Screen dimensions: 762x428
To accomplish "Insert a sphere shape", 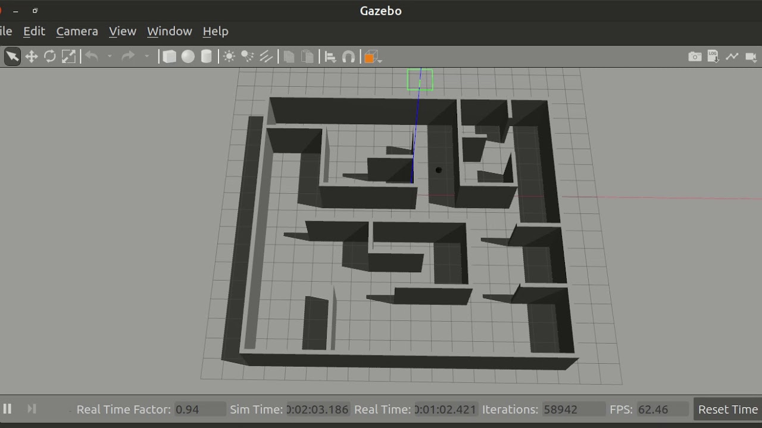I will tap(188, 56).
